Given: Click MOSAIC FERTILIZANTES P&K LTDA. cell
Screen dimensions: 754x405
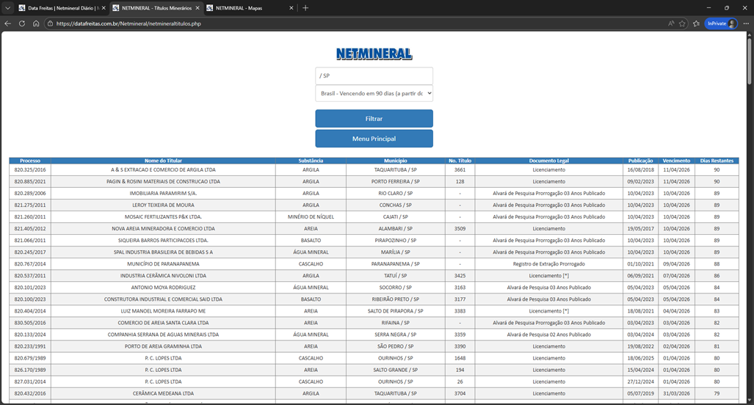Looking at the screenshot, I should 163,216.
